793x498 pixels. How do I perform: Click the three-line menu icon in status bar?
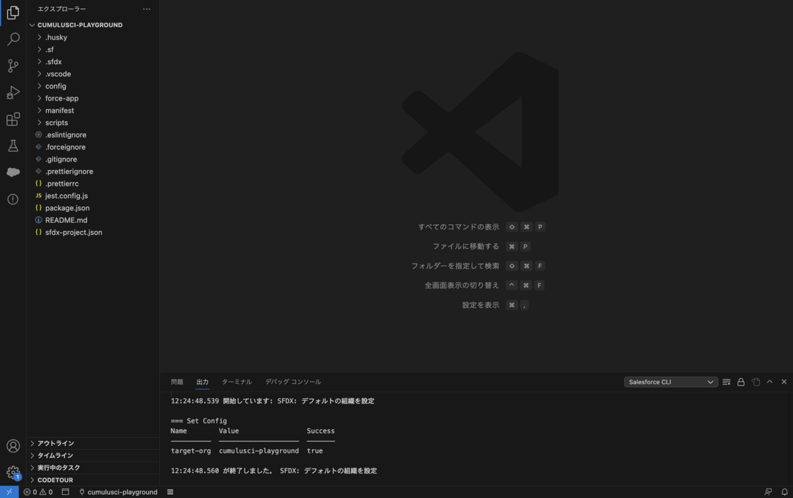point(170,492)
